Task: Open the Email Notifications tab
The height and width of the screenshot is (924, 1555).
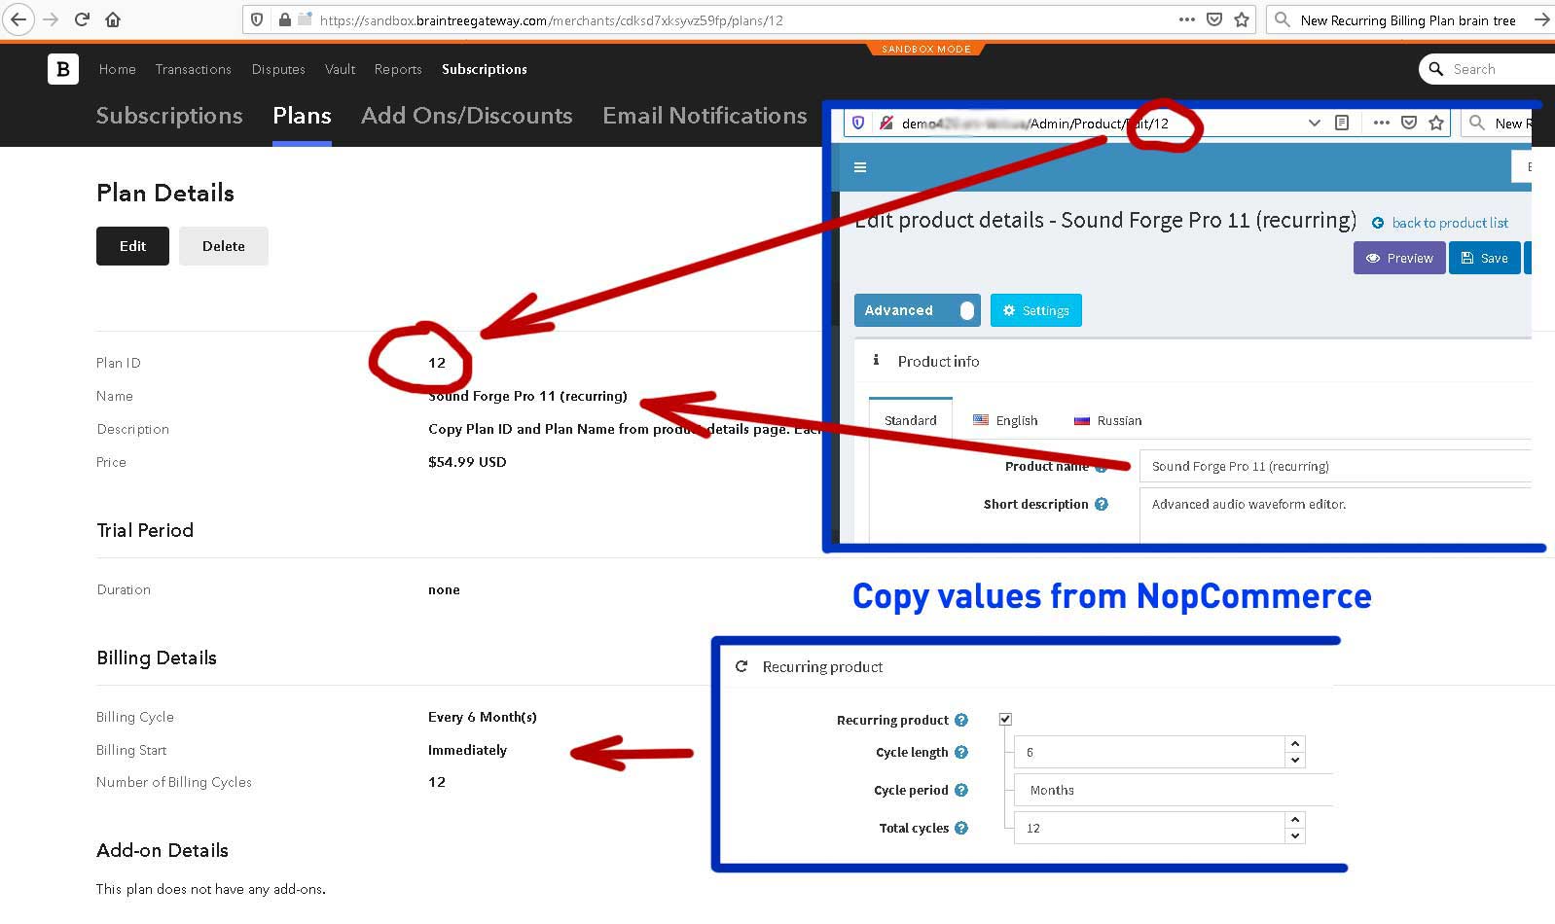Action: point(705,116)
